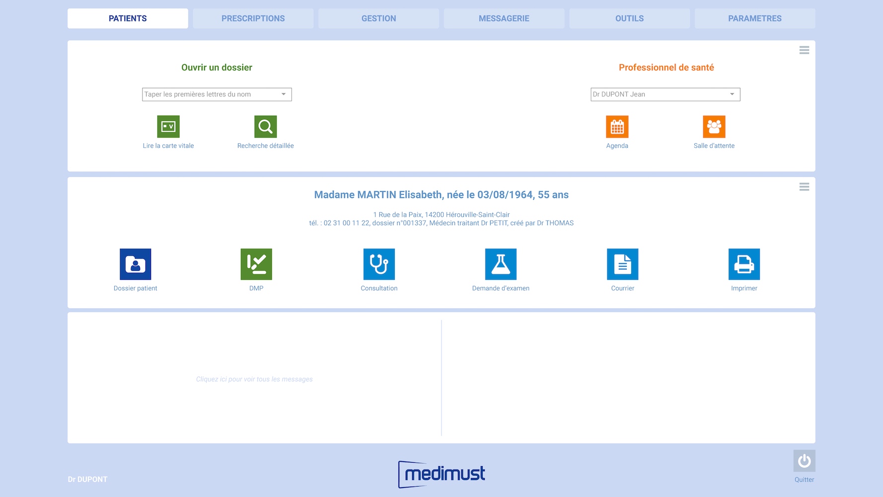Open the top panel hamburger menu
Screen dimensions: 883x497
click(804, 50)
